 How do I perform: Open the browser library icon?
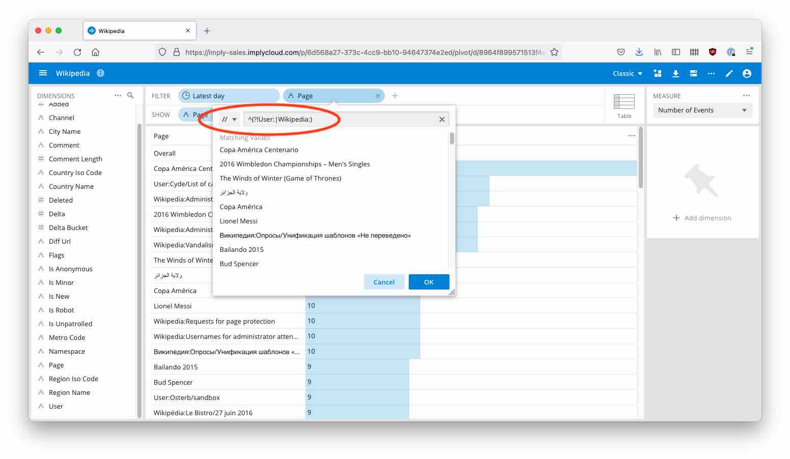[658, 52]
